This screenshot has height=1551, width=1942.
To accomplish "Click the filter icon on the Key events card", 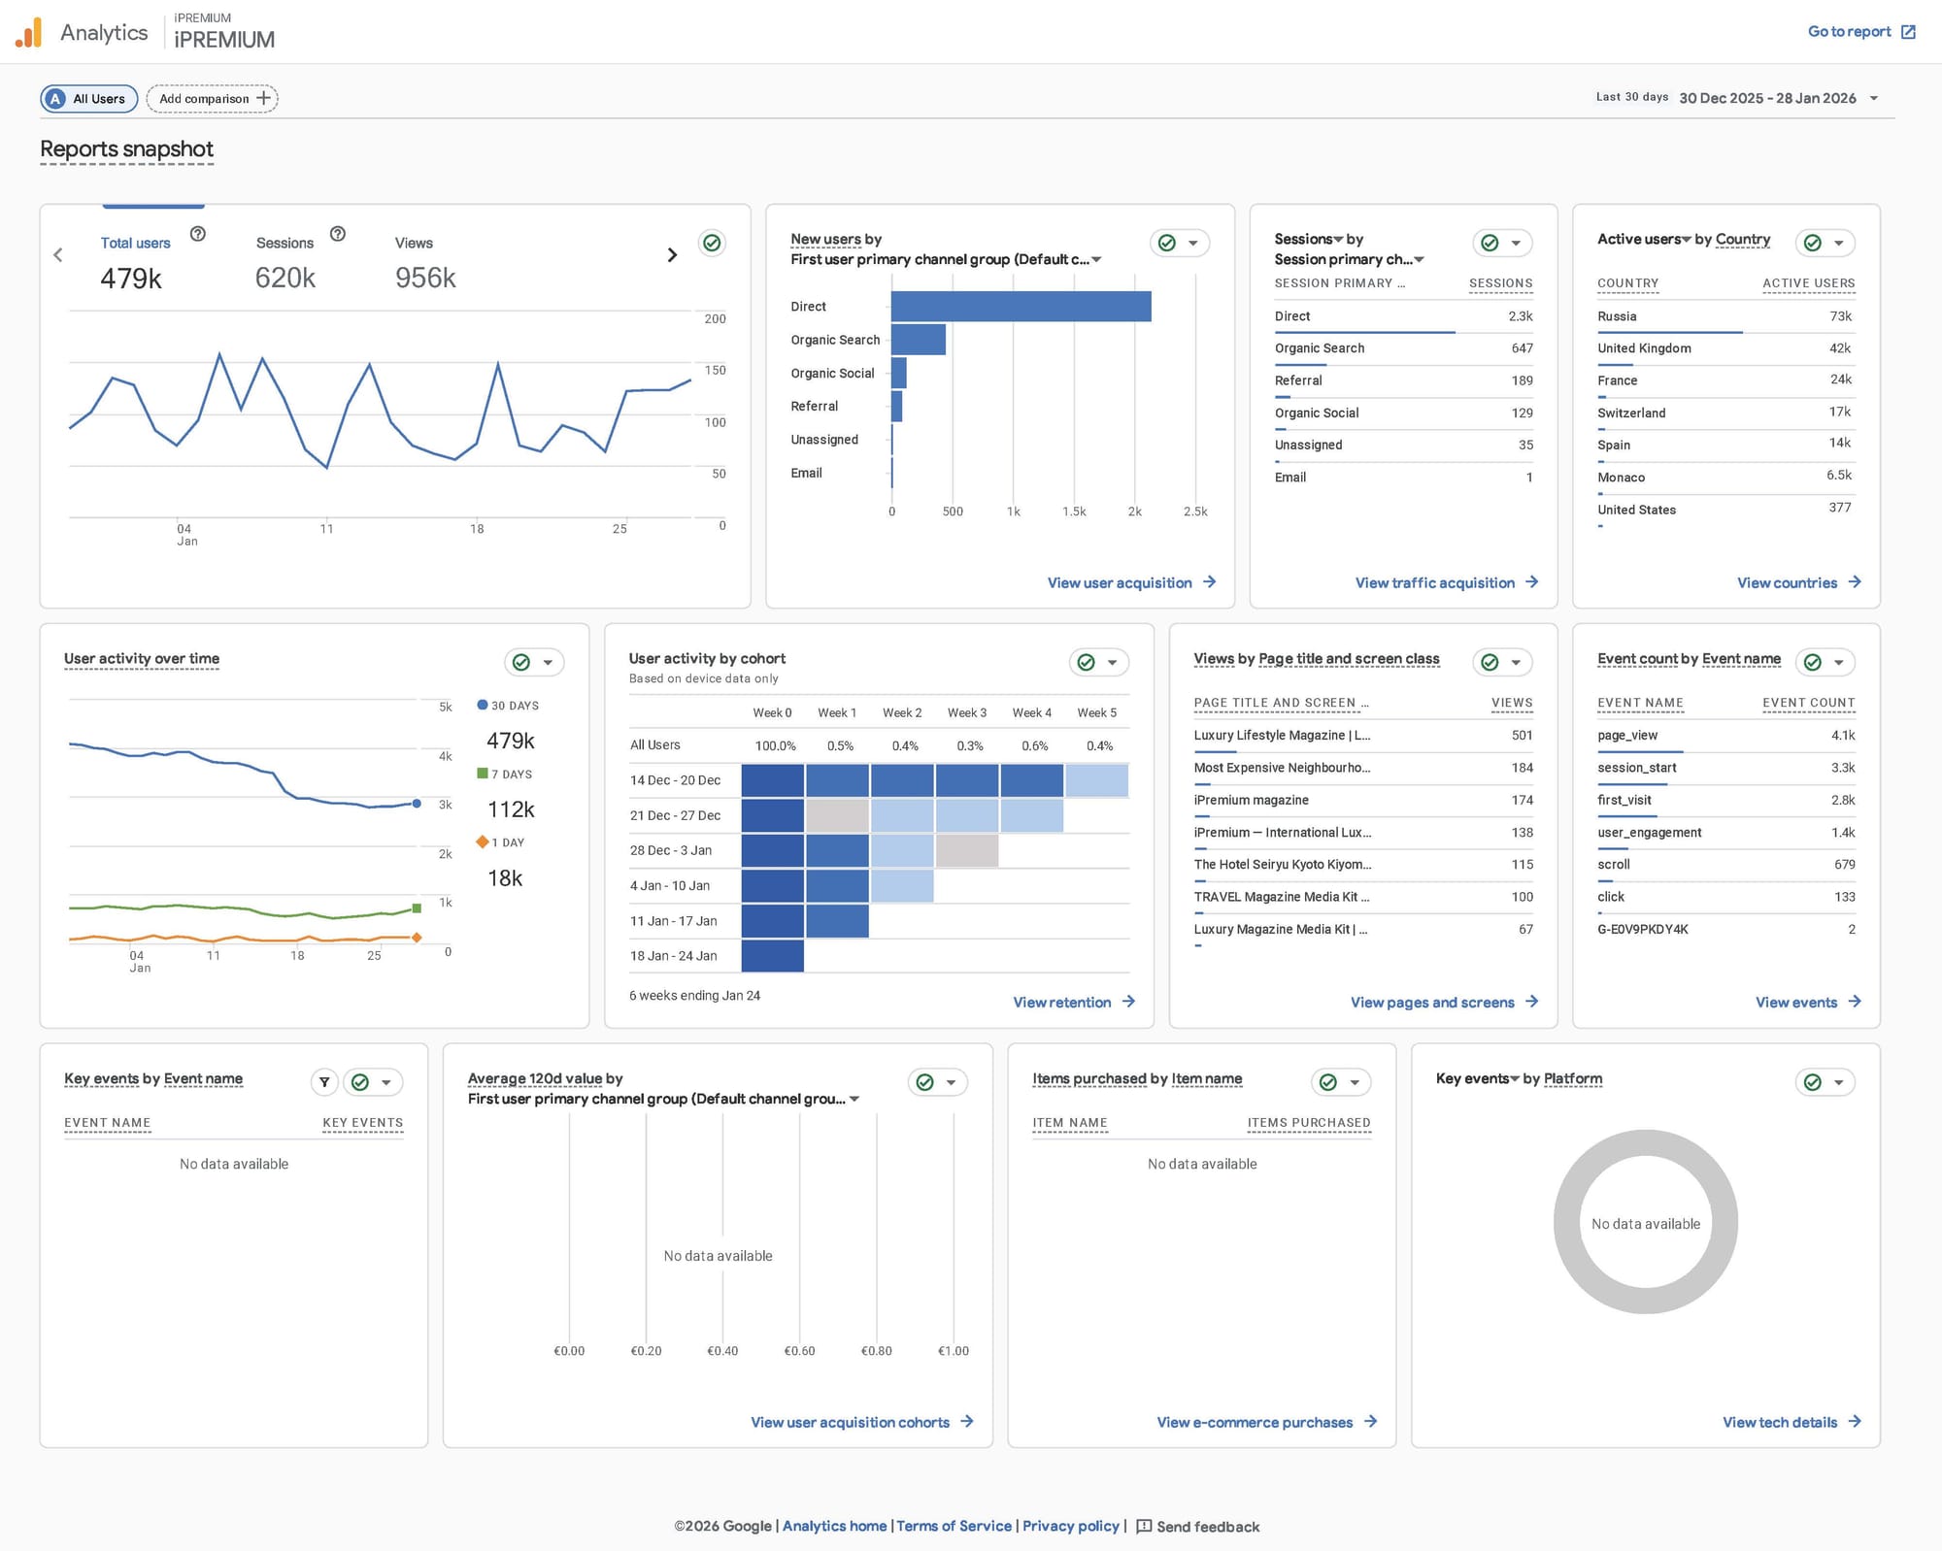I will 324,1082.
